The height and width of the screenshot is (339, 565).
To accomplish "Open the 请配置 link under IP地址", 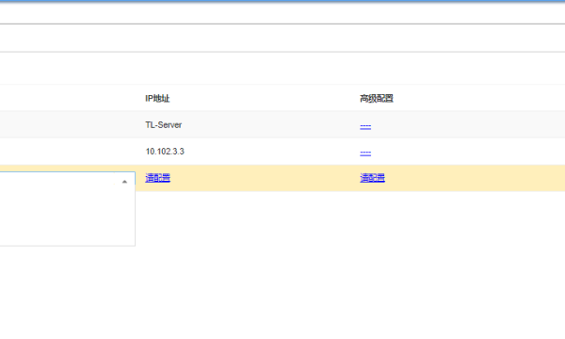I will click(x=157, y=178).
